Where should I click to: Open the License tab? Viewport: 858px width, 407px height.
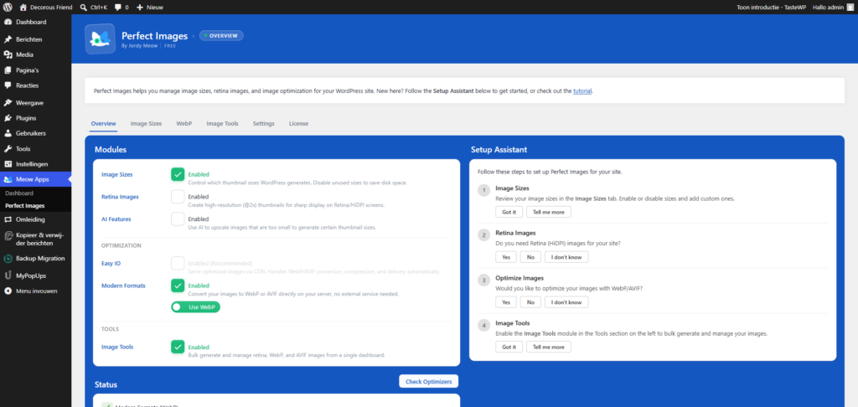pos(299,124)
